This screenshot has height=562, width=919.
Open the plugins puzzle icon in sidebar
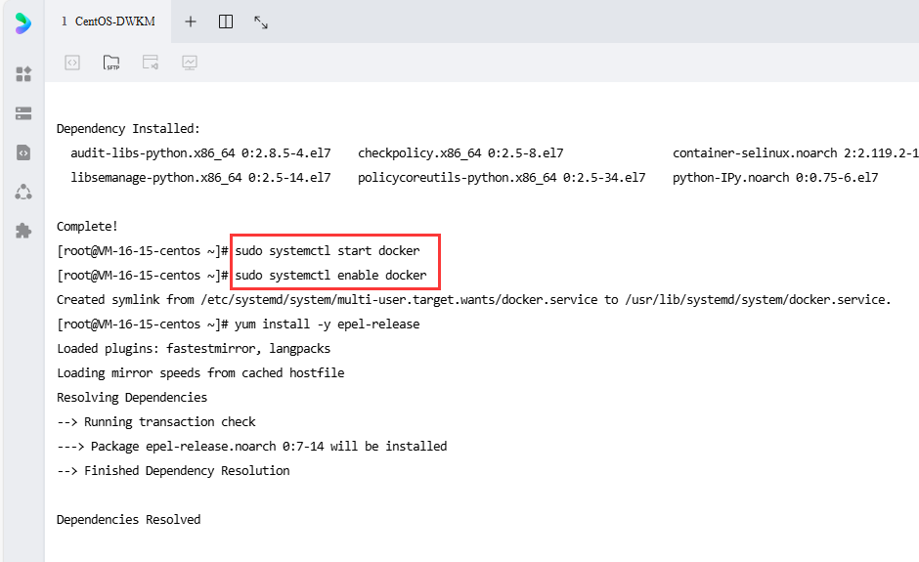pyautogui.click(x=23, y=231)
